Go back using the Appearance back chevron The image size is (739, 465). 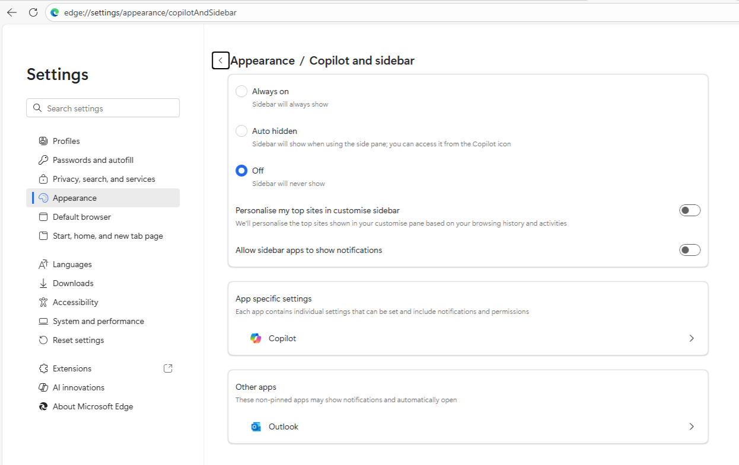[221, 60]
